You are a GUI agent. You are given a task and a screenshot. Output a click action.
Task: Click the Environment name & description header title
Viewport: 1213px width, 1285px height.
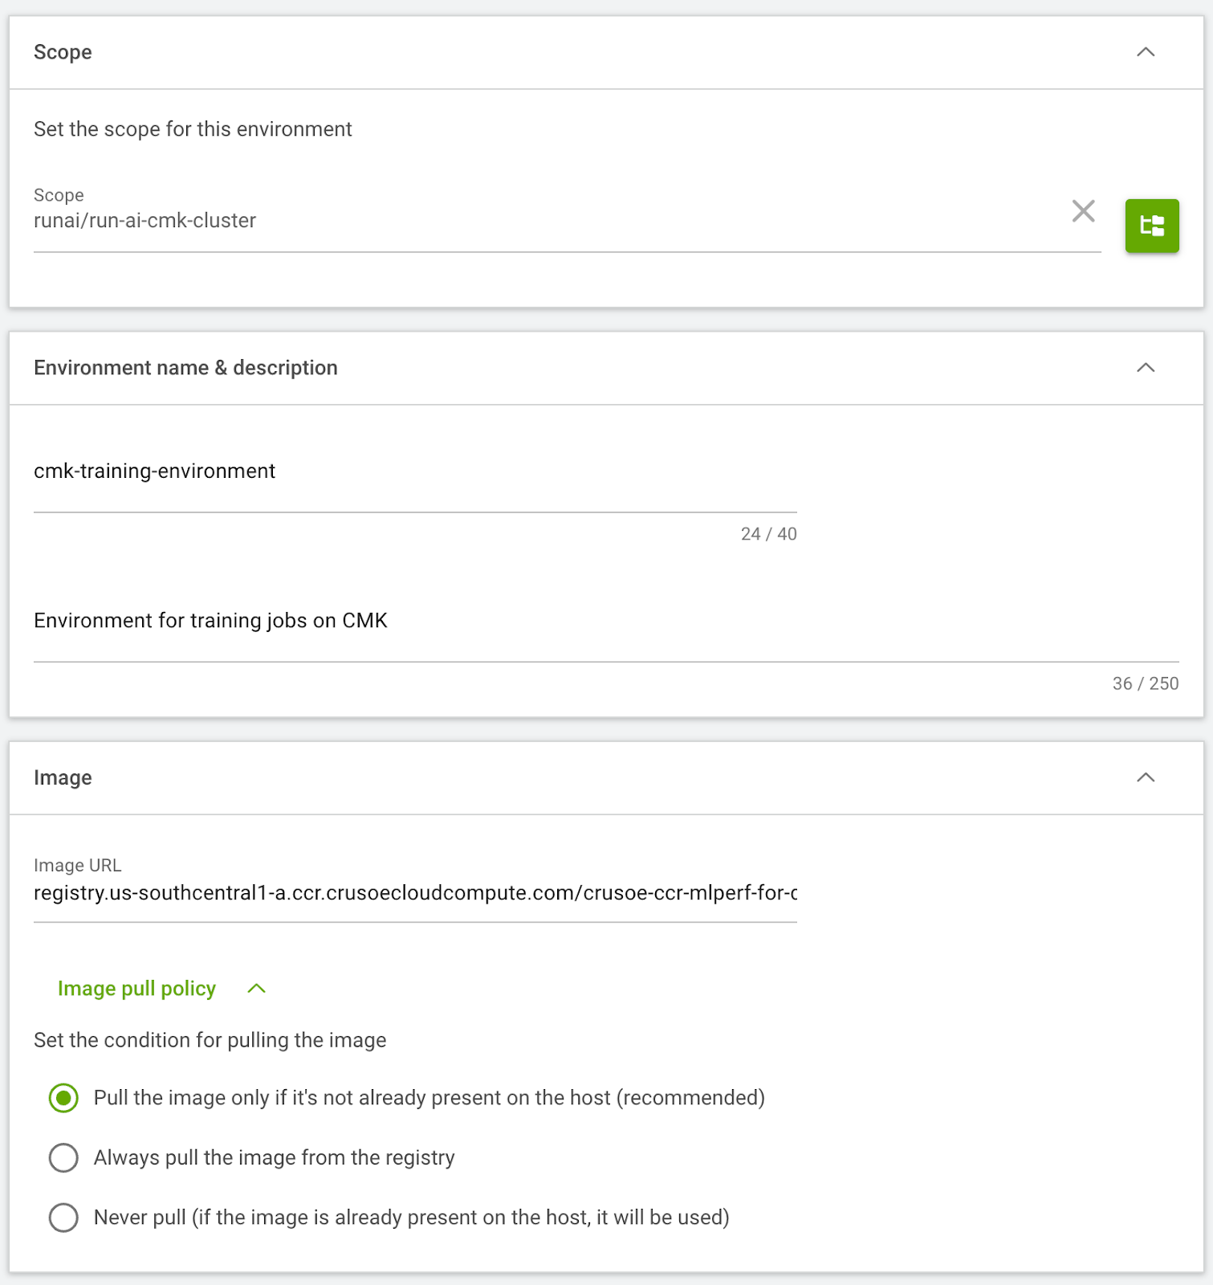185,368
